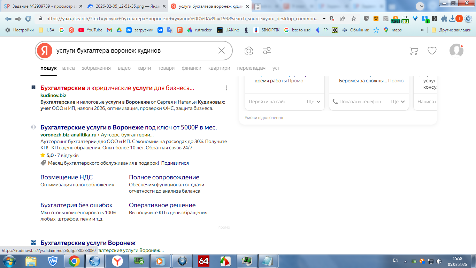Open the Google Chrome taskbar icon
The image size is (476, 268).
coord(74,261)
